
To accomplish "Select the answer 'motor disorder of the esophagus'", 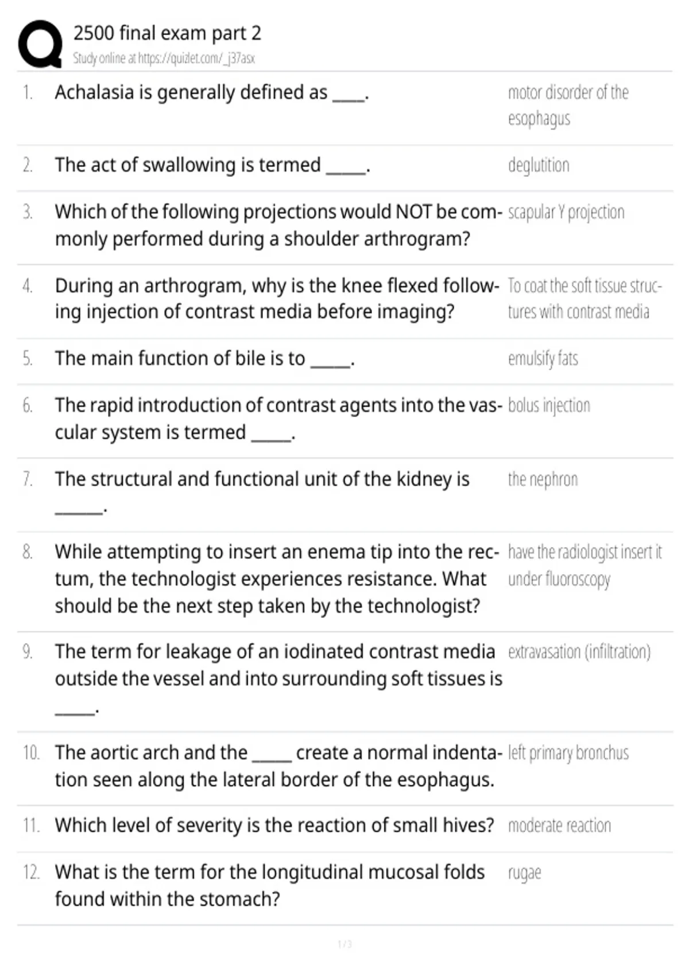I will pyautogui.click(x=568, y=105).
